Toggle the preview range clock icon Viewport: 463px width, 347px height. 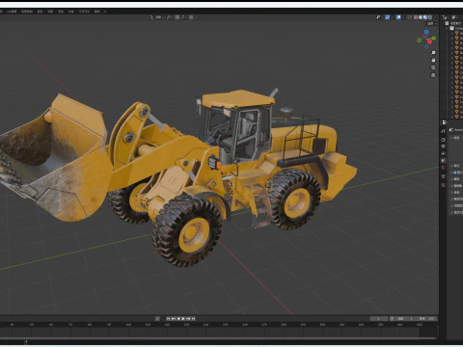pyautogui.click(x=392, y=319)
